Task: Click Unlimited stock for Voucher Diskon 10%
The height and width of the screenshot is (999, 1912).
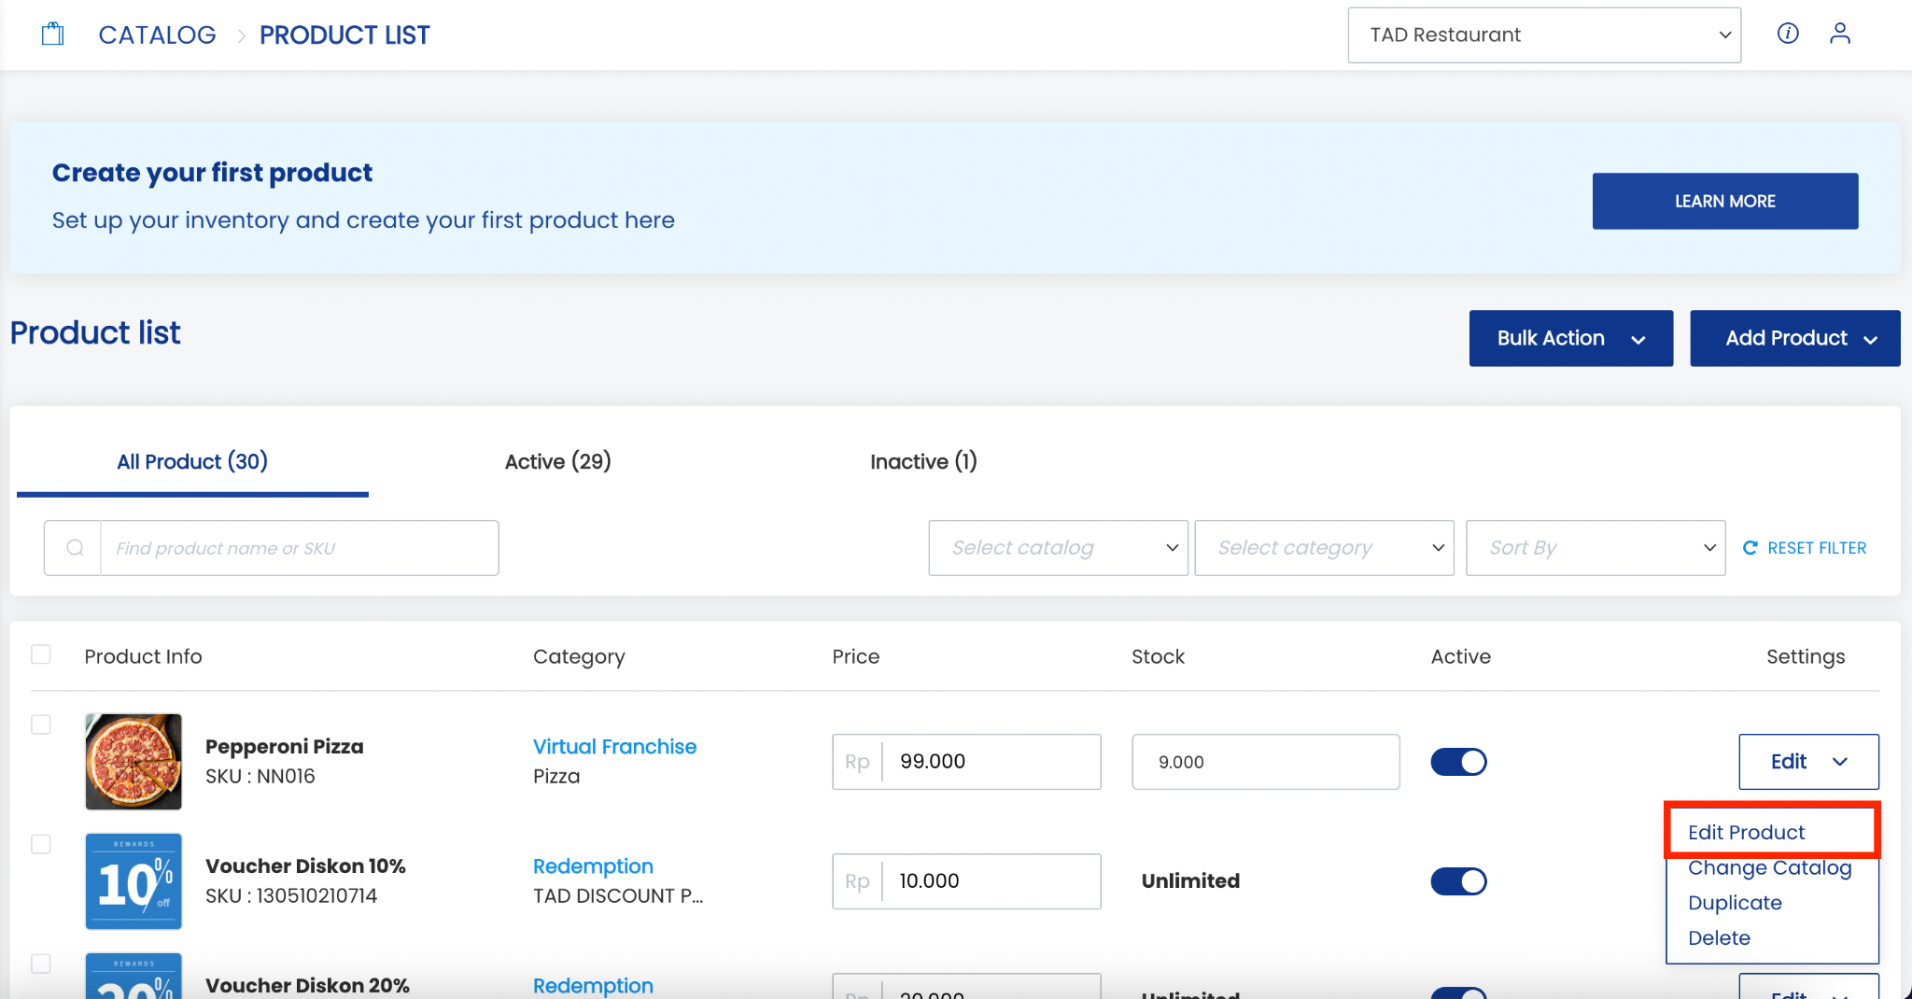Action: pos(1190,881)
